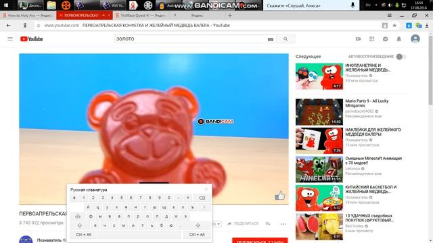Click the Mario Party 14:02 thumbnail
Viewport: 433px width, 243px height.
tap(319, 112)
